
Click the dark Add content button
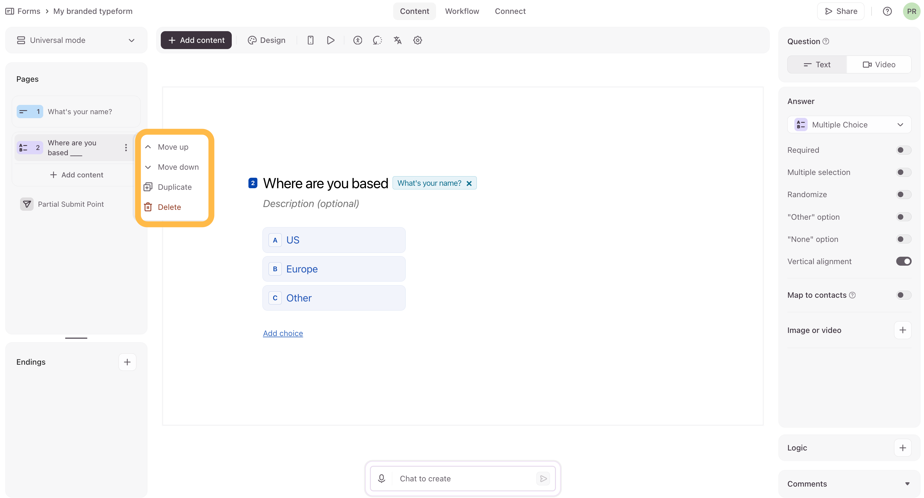coord(196,40)
